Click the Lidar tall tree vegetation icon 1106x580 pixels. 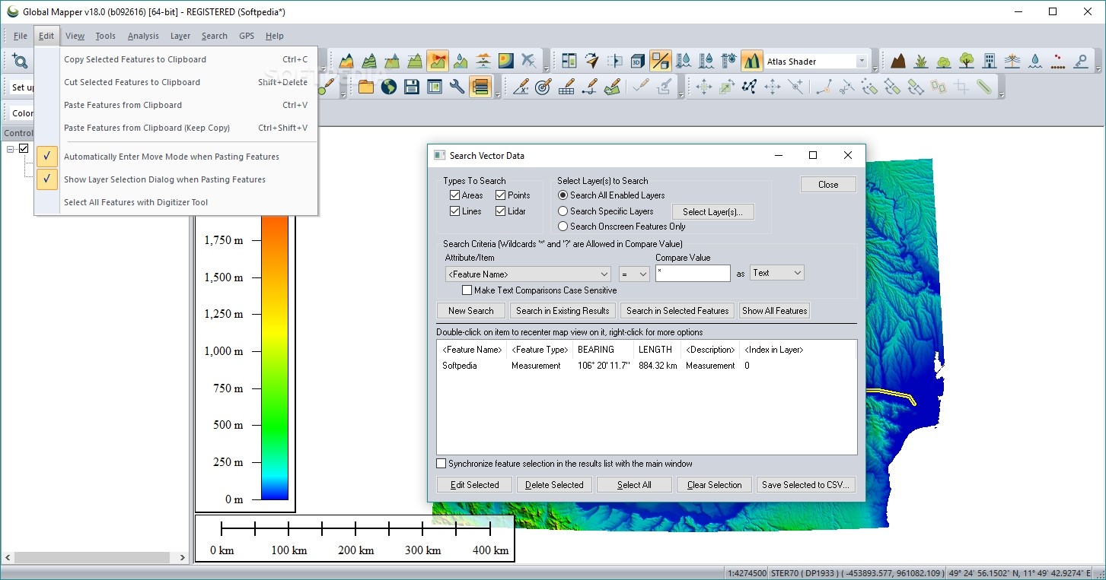pos(967,61)
